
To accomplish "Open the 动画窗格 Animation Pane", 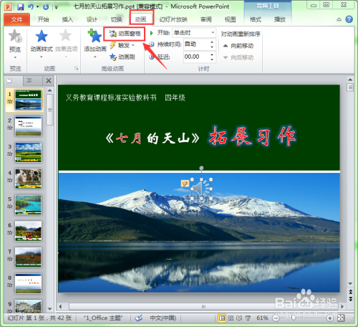I will (x=125, y=34).
